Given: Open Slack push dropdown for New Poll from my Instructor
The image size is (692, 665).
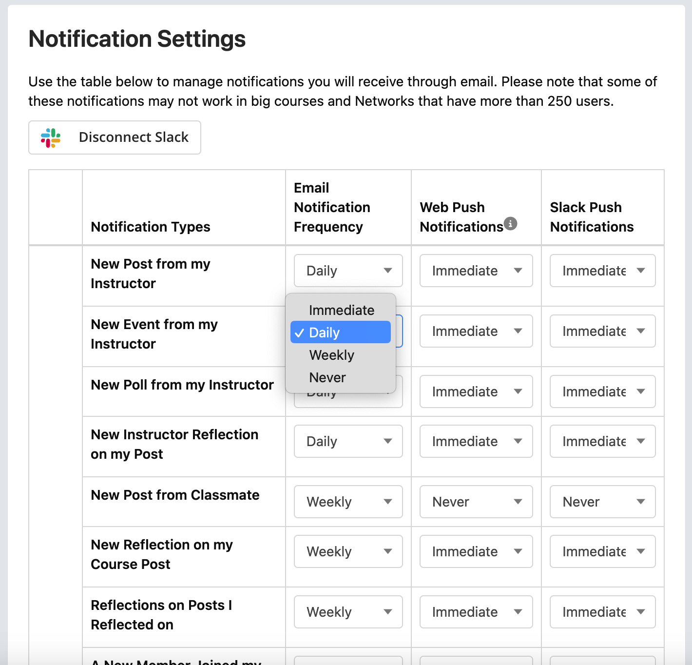Looking at the screenshot, I should pyautogui.click(x=603, y=391).
